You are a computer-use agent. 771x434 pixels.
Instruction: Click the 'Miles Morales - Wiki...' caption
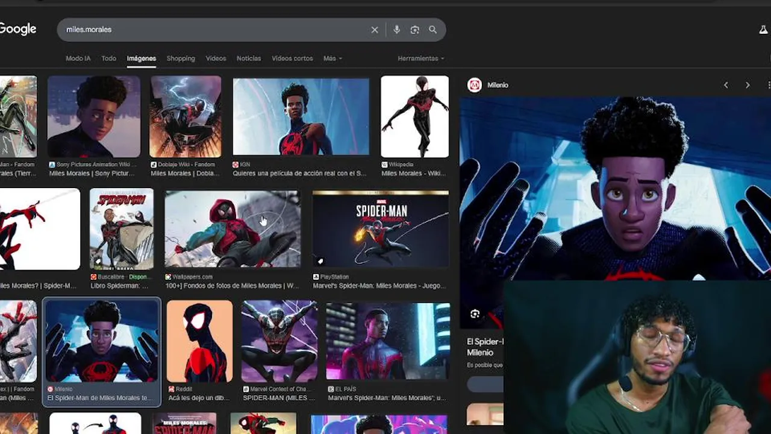point(413,174)
